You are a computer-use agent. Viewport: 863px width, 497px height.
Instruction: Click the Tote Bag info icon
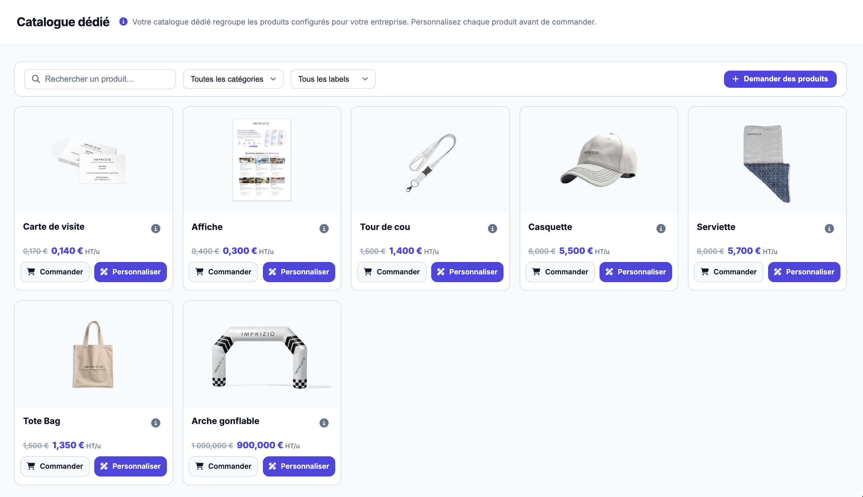(156, 423)
